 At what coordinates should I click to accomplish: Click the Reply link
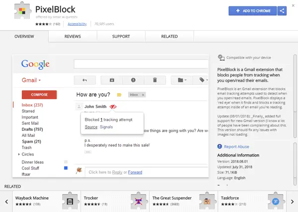117,172
